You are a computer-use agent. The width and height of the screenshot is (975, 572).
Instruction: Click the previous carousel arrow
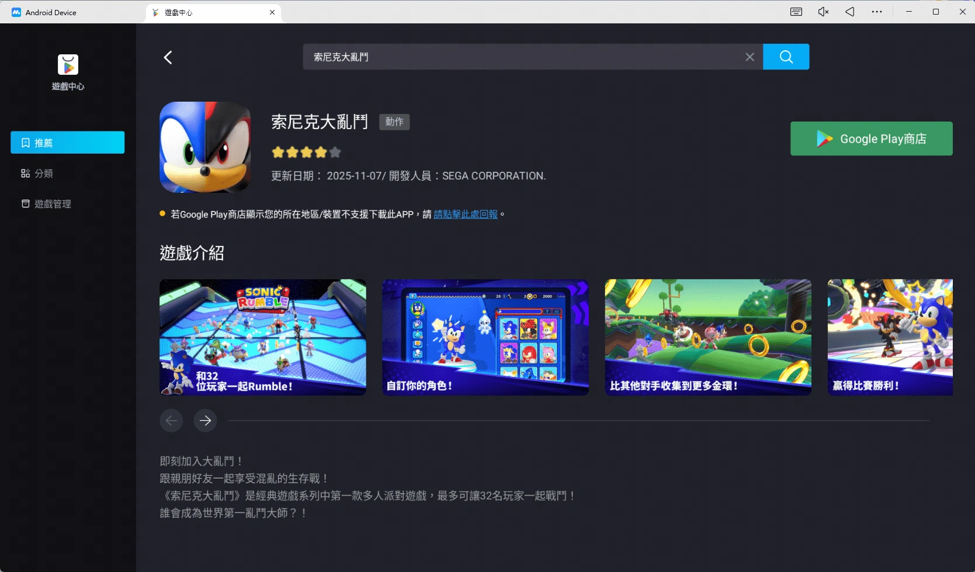(171, 420)
